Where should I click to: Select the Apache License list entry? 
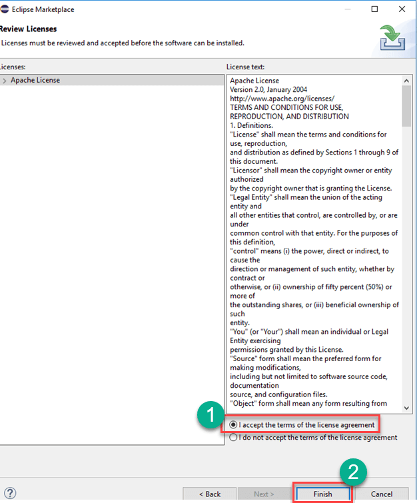35,81
